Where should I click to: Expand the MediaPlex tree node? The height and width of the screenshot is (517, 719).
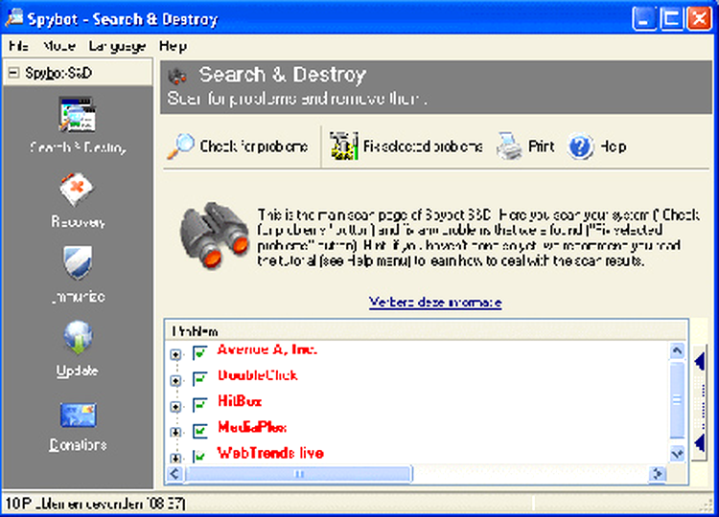click(175, 432)
